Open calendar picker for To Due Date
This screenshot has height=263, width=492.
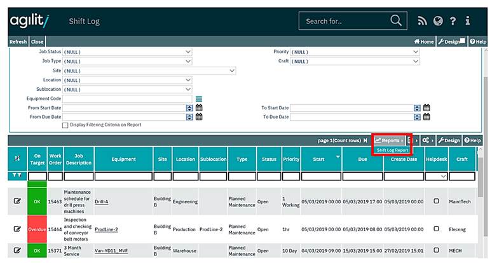click(x=427, y=117)
